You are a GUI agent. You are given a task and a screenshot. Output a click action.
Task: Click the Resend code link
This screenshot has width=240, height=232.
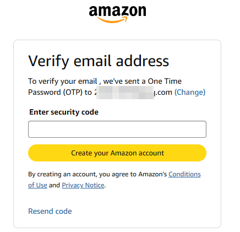pos(50,211)
